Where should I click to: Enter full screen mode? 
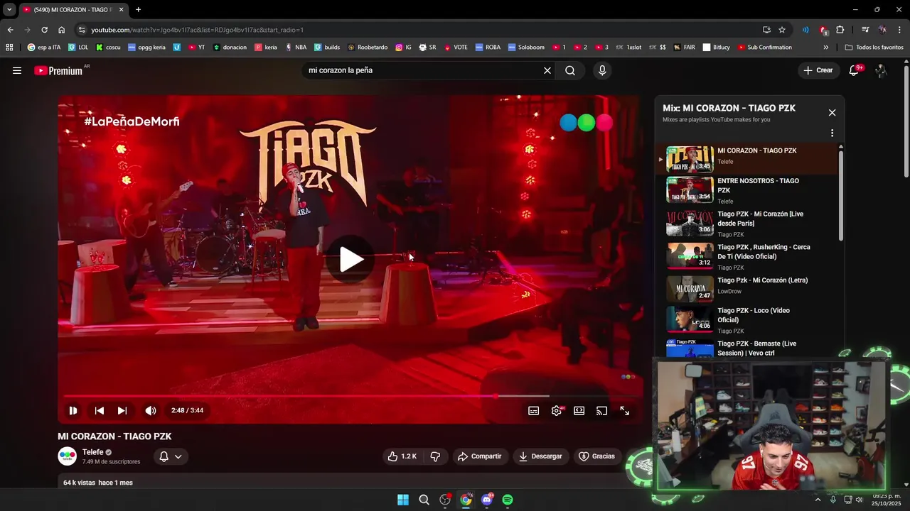coord(625,410)
